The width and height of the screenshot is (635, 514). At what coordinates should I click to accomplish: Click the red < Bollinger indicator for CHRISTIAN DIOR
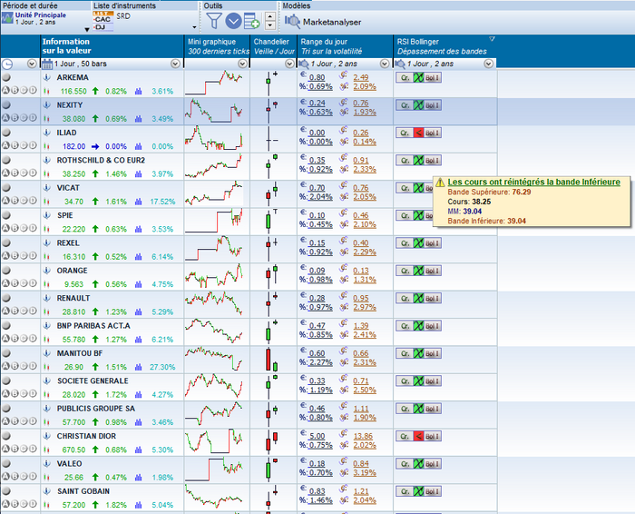coord(418,436)
